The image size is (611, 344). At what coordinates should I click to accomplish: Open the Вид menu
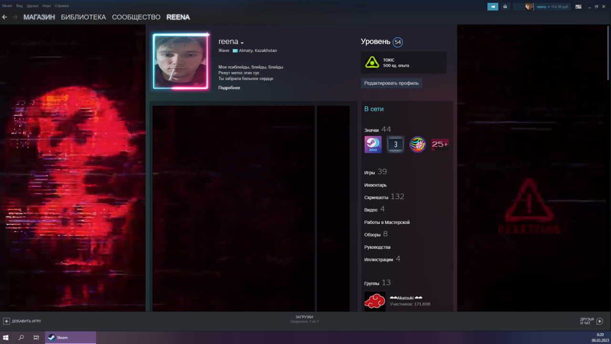click(x=19, y=6)
